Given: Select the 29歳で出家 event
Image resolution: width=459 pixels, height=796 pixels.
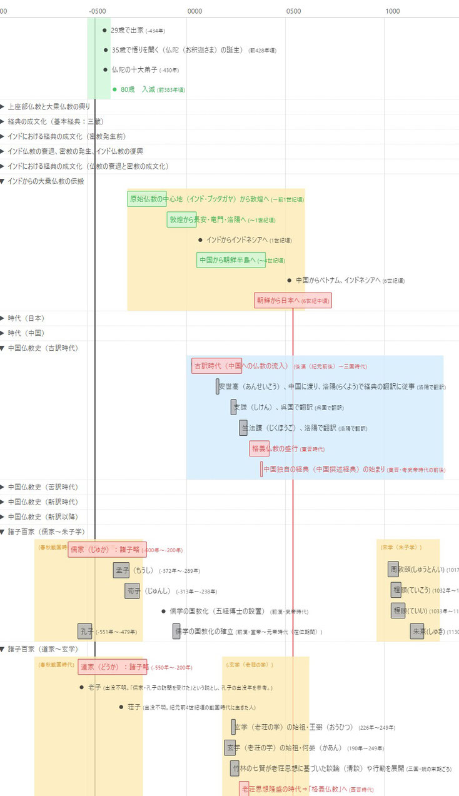Looking at the screenshot, I should (104, 30).
